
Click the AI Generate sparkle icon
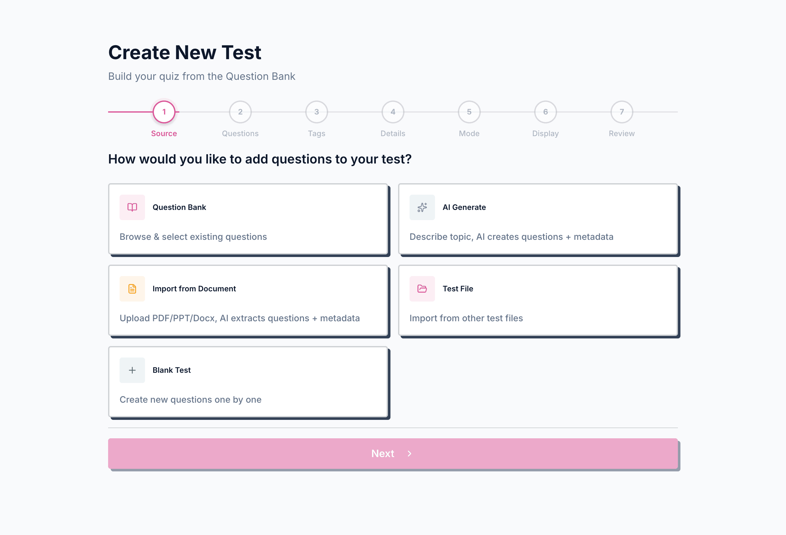tap(422, 207)
